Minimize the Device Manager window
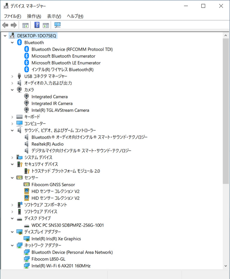The image size is (230, 279). [x=186, y=6]
